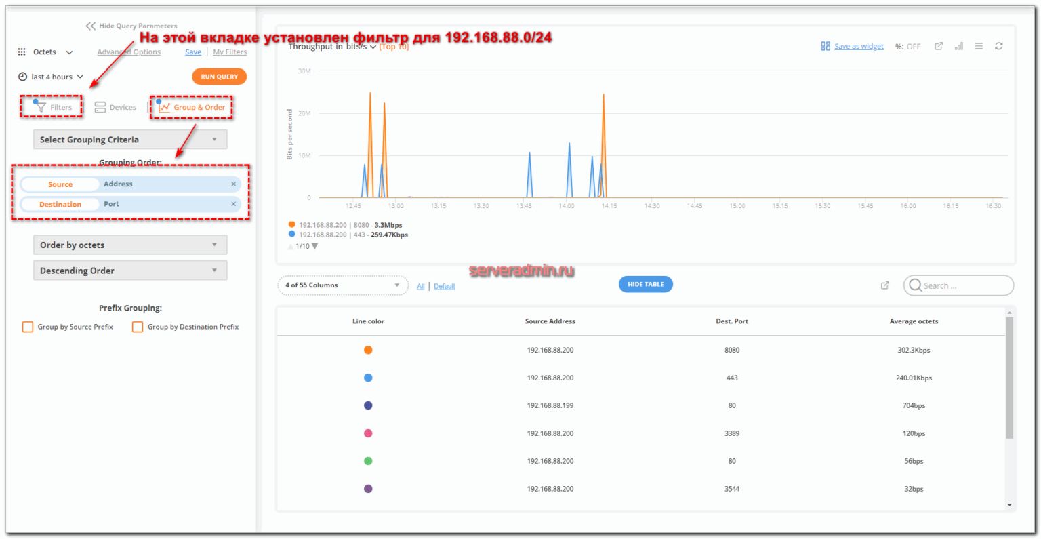1041x539 pixels.
Task: Open the hamburger menu icon above the chart
Action: (x=979, y=46)
